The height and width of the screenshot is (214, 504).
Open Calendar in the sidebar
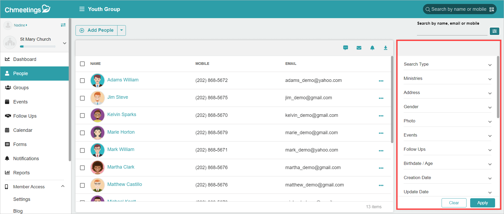click(x=34, y=130)
